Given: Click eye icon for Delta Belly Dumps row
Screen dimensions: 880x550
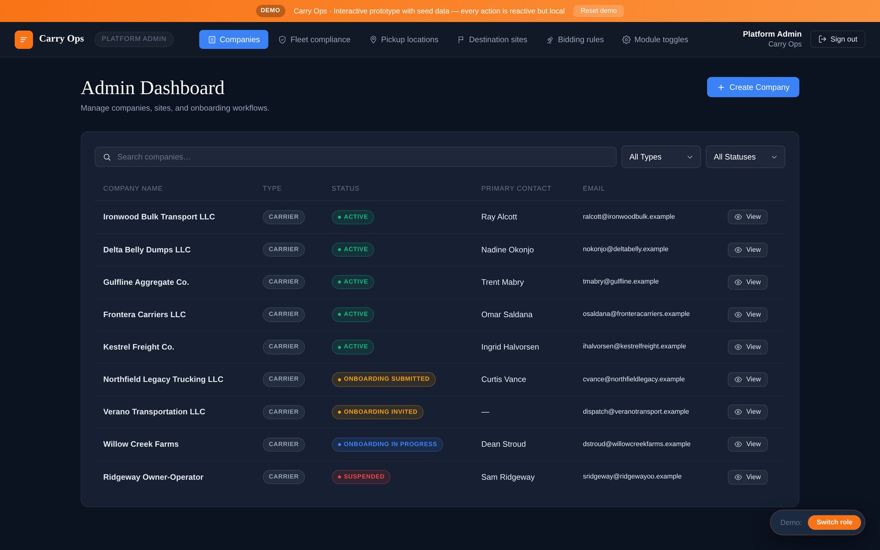Looking at the screenshot, I should coord(738,250).
